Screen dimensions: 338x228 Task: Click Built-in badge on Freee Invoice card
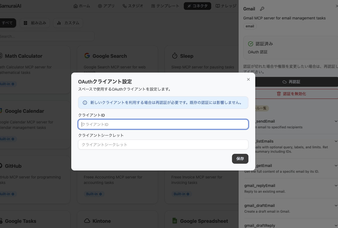(x=182, y=194)
